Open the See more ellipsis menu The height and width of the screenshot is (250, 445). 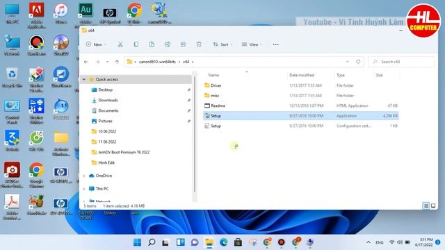275,44
